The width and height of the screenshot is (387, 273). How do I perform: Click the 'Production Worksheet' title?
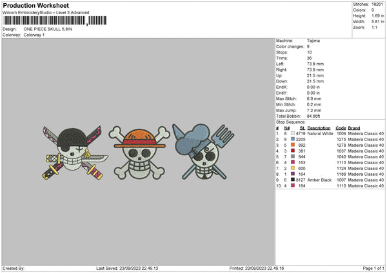[35, 5]
